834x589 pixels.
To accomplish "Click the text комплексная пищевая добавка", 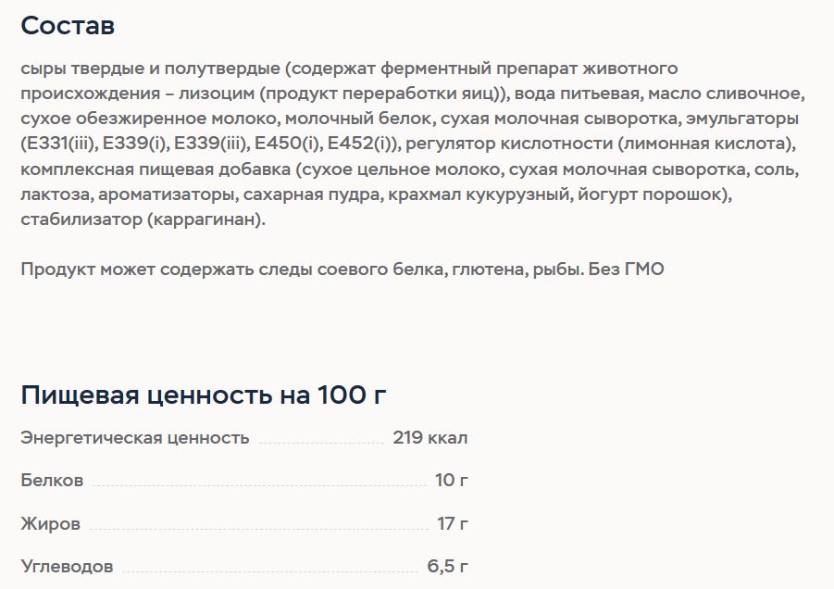I will pos(156,169).
